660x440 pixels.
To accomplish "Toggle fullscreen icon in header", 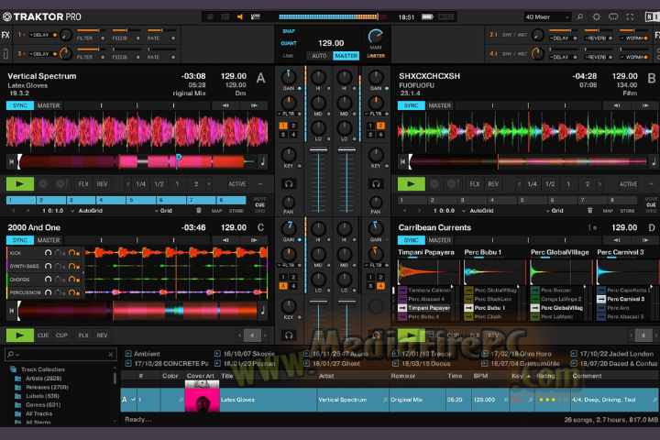I will click(630, 16).
